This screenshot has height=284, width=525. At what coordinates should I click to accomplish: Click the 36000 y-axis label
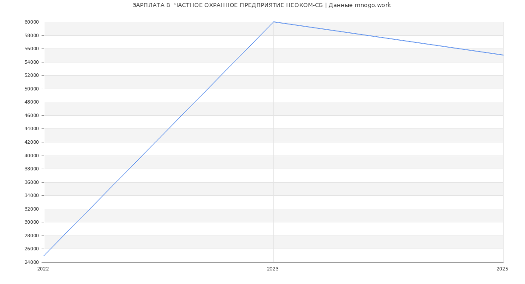31,182
